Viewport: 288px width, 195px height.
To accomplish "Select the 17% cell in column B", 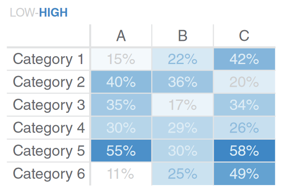I will [x=182, y=105].
